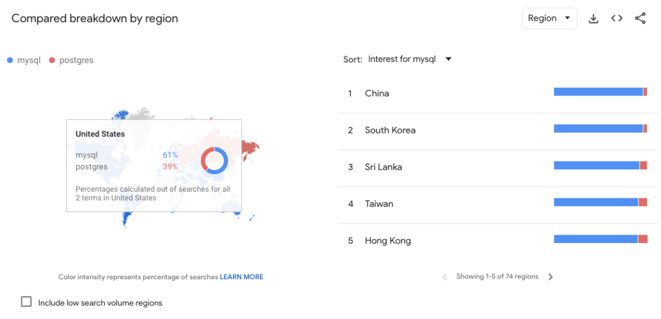The image size is (661, 319).
Task: Open the Region dropdown
Action: pos(549,18)
